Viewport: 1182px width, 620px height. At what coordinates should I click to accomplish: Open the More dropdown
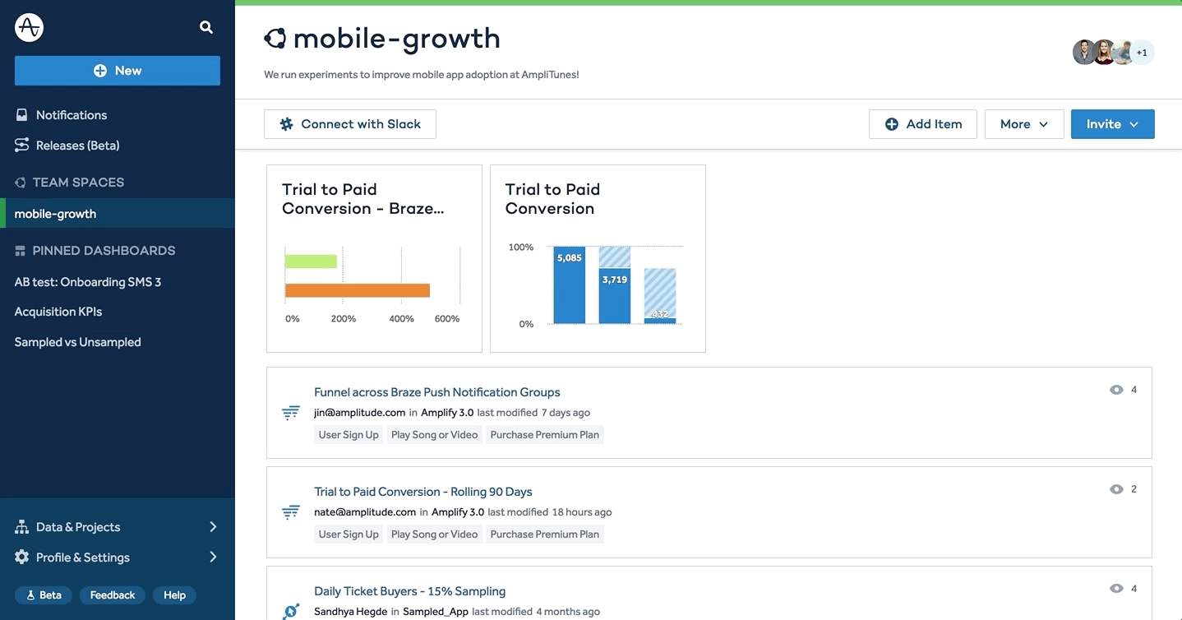pos(1024,124)
